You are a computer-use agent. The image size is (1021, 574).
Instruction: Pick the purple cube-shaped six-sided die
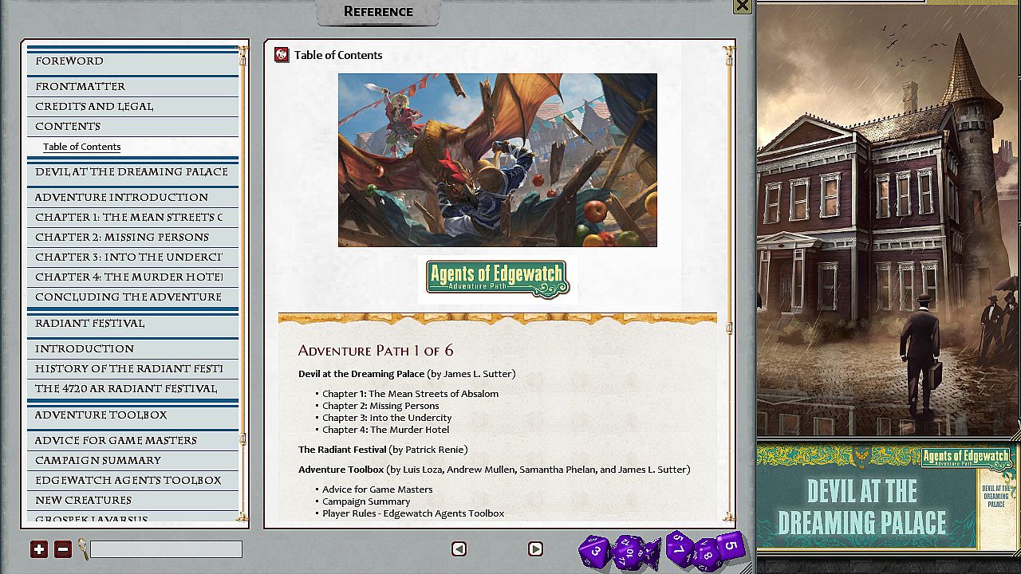point(731,545)
